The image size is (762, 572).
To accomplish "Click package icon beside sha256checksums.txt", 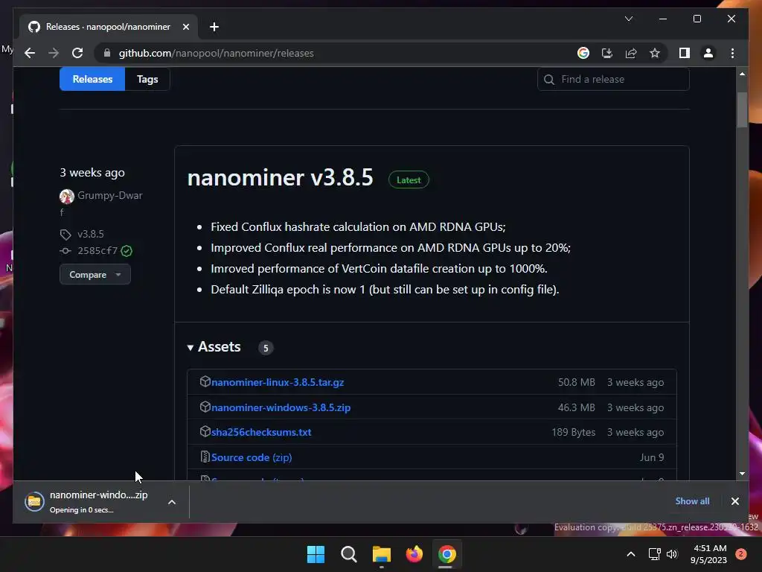I will pyautogui.click(x=205, y=431).
